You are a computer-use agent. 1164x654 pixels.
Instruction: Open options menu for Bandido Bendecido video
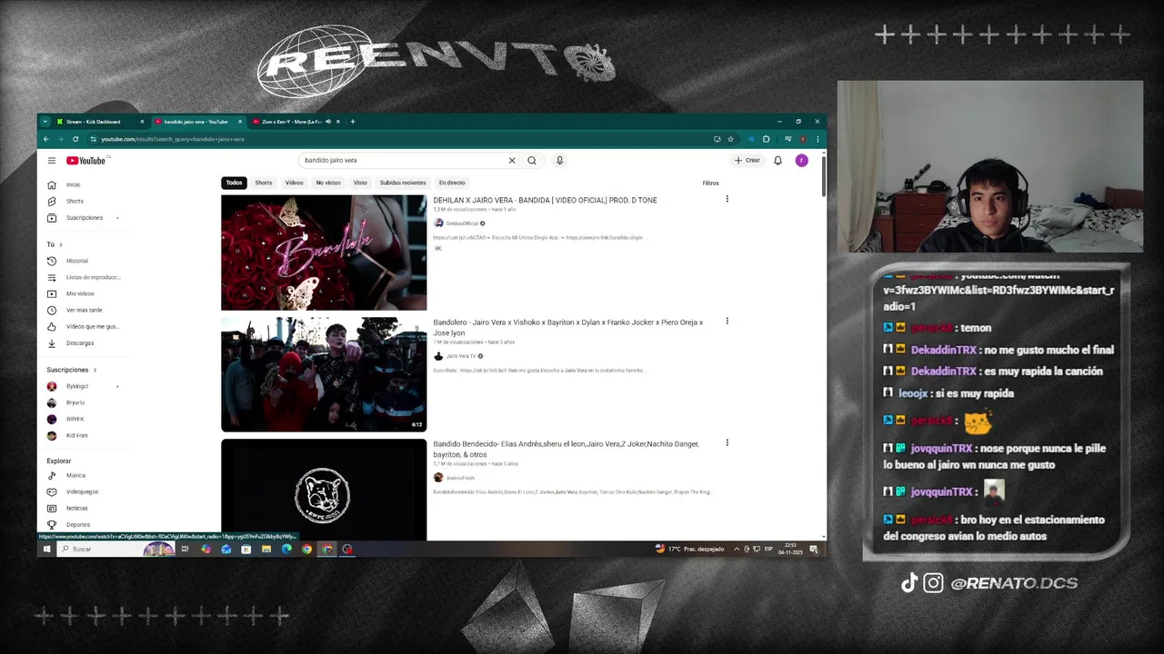(727, 442)
